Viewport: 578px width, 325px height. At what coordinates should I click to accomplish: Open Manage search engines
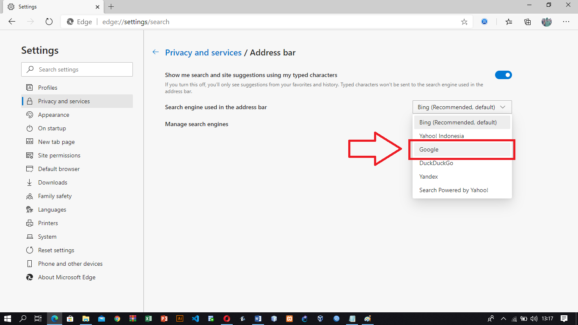point(197,124)
